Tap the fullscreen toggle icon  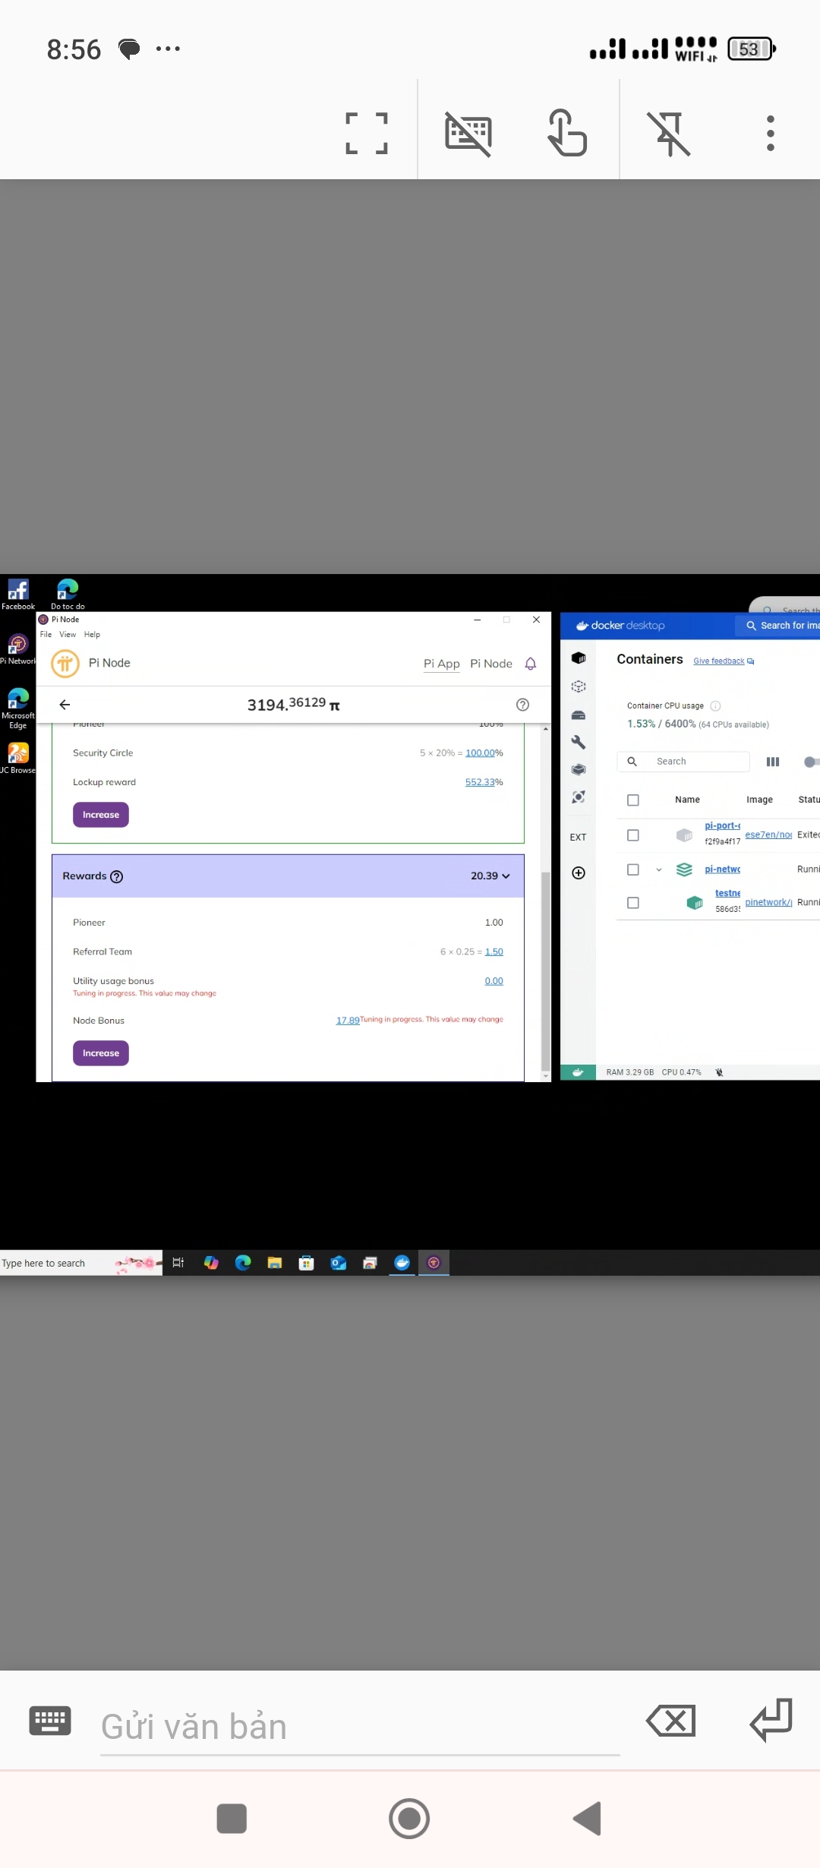pos(367,134)
